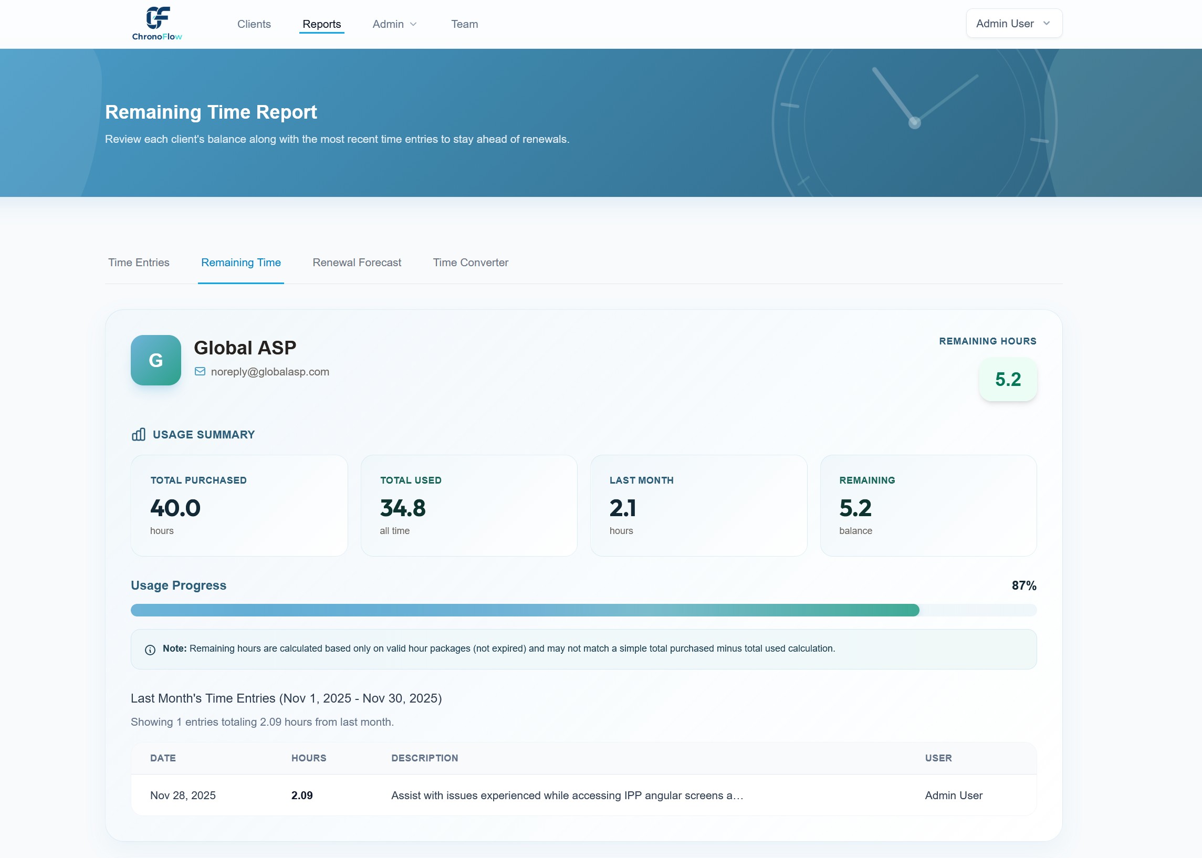
Task: Click the envelope icon beside email
Action: pyautogui.click(x=200, y=372)
